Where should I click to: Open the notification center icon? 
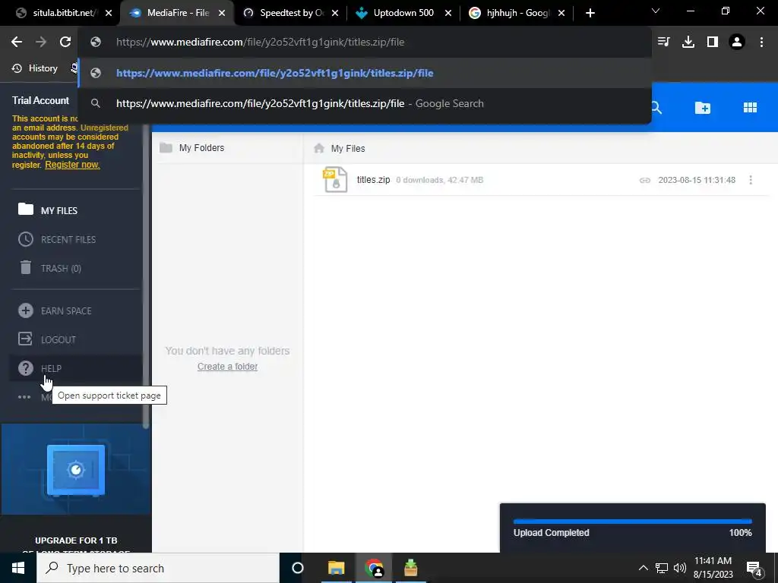[754, 569]
